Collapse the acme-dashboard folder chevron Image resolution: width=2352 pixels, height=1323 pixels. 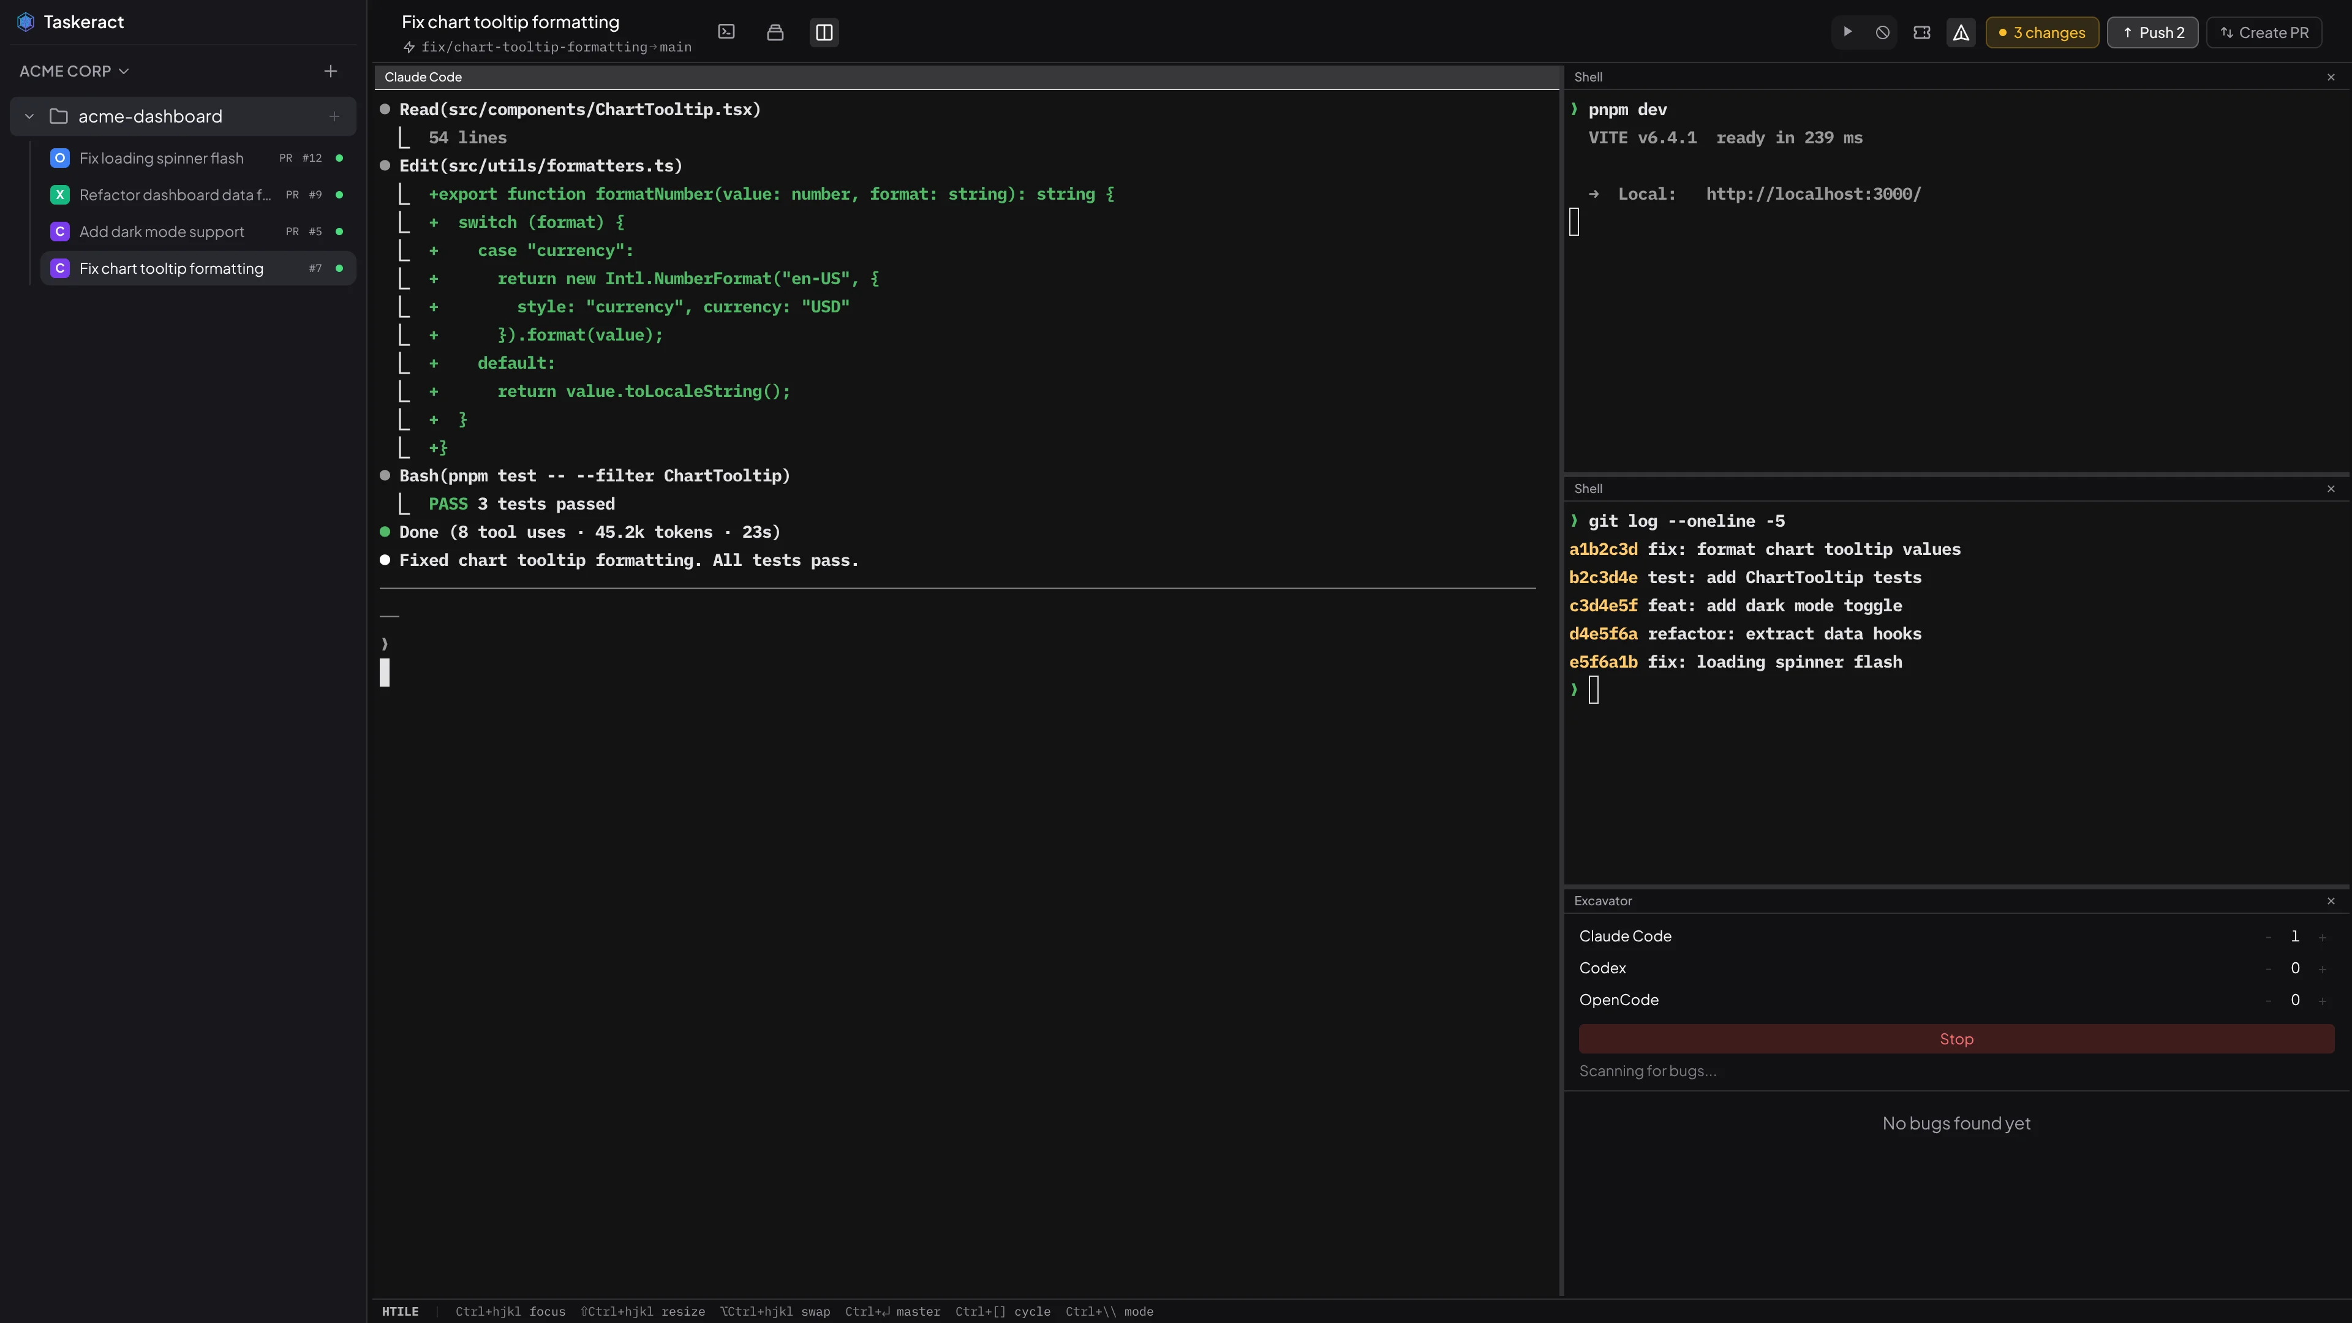click(x=29, y=116)
